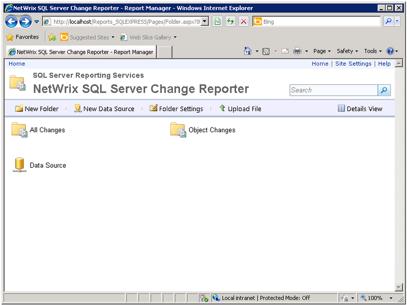The width and height of the screenshot is (407, 305).
Task: Open Folder Settings
Action: [x=176, y=109]
